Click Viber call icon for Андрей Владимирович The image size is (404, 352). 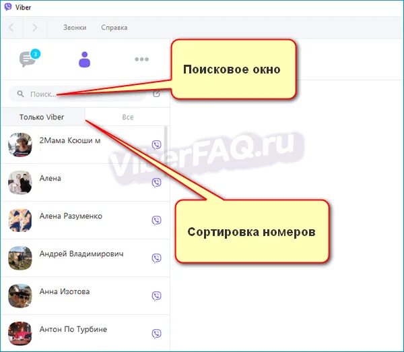click(x=157, y=258)
